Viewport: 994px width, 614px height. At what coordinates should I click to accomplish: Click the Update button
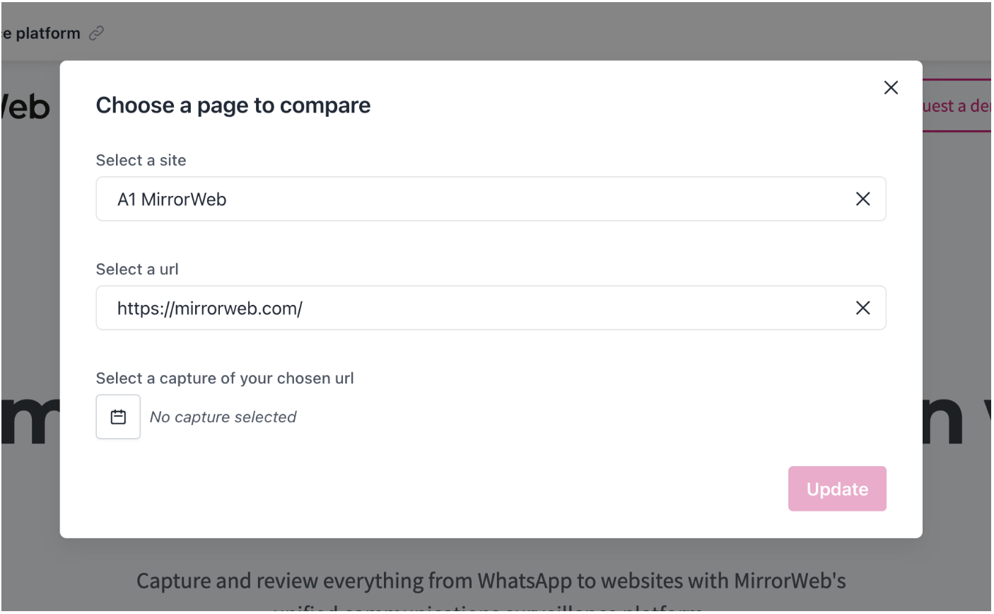[837, 489]
